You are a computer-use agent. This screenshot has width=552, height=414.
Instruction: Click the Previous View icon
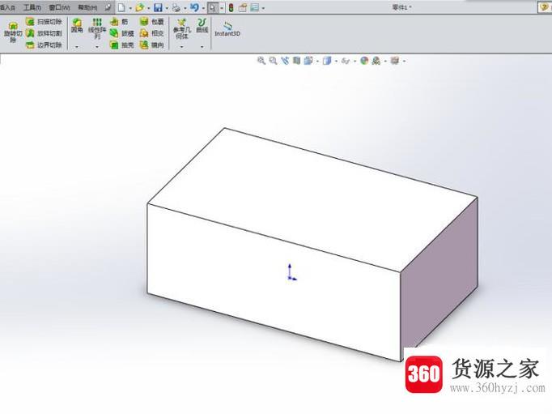click(x=285, y=61)
